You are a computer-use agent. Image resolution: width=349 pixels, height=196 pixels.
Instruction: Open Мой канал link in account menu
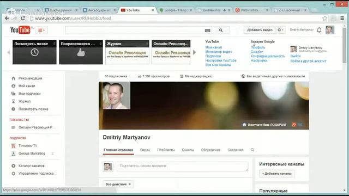(x=213, y=47)
